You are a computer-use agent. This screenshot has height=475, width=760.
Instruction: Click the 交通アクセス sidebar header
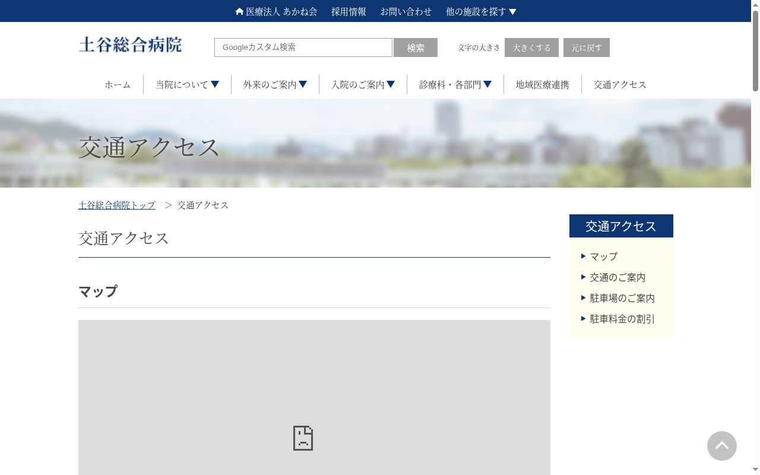click(621, 226)
